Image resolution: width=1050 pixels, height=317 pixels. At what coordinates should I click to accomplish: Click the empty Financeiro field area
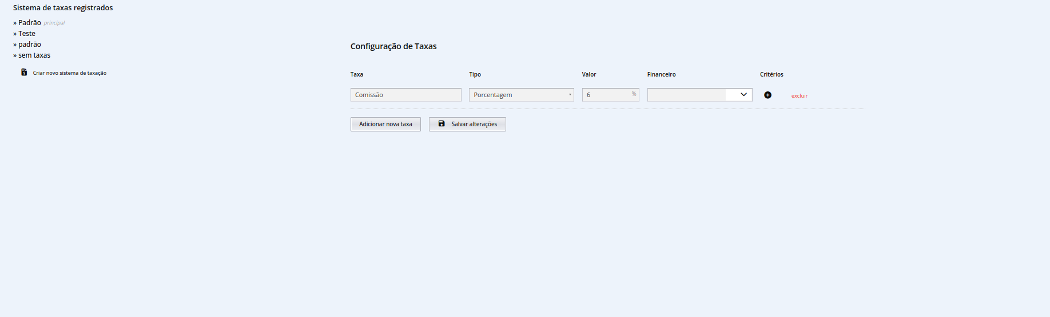pyautogui.click(x=686, y=95)
